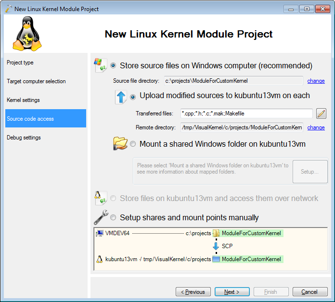Viewport: 335px width, 302px height.
Task: Click the wrench icon beside Setup shares manually
Action: click(101, 217)
